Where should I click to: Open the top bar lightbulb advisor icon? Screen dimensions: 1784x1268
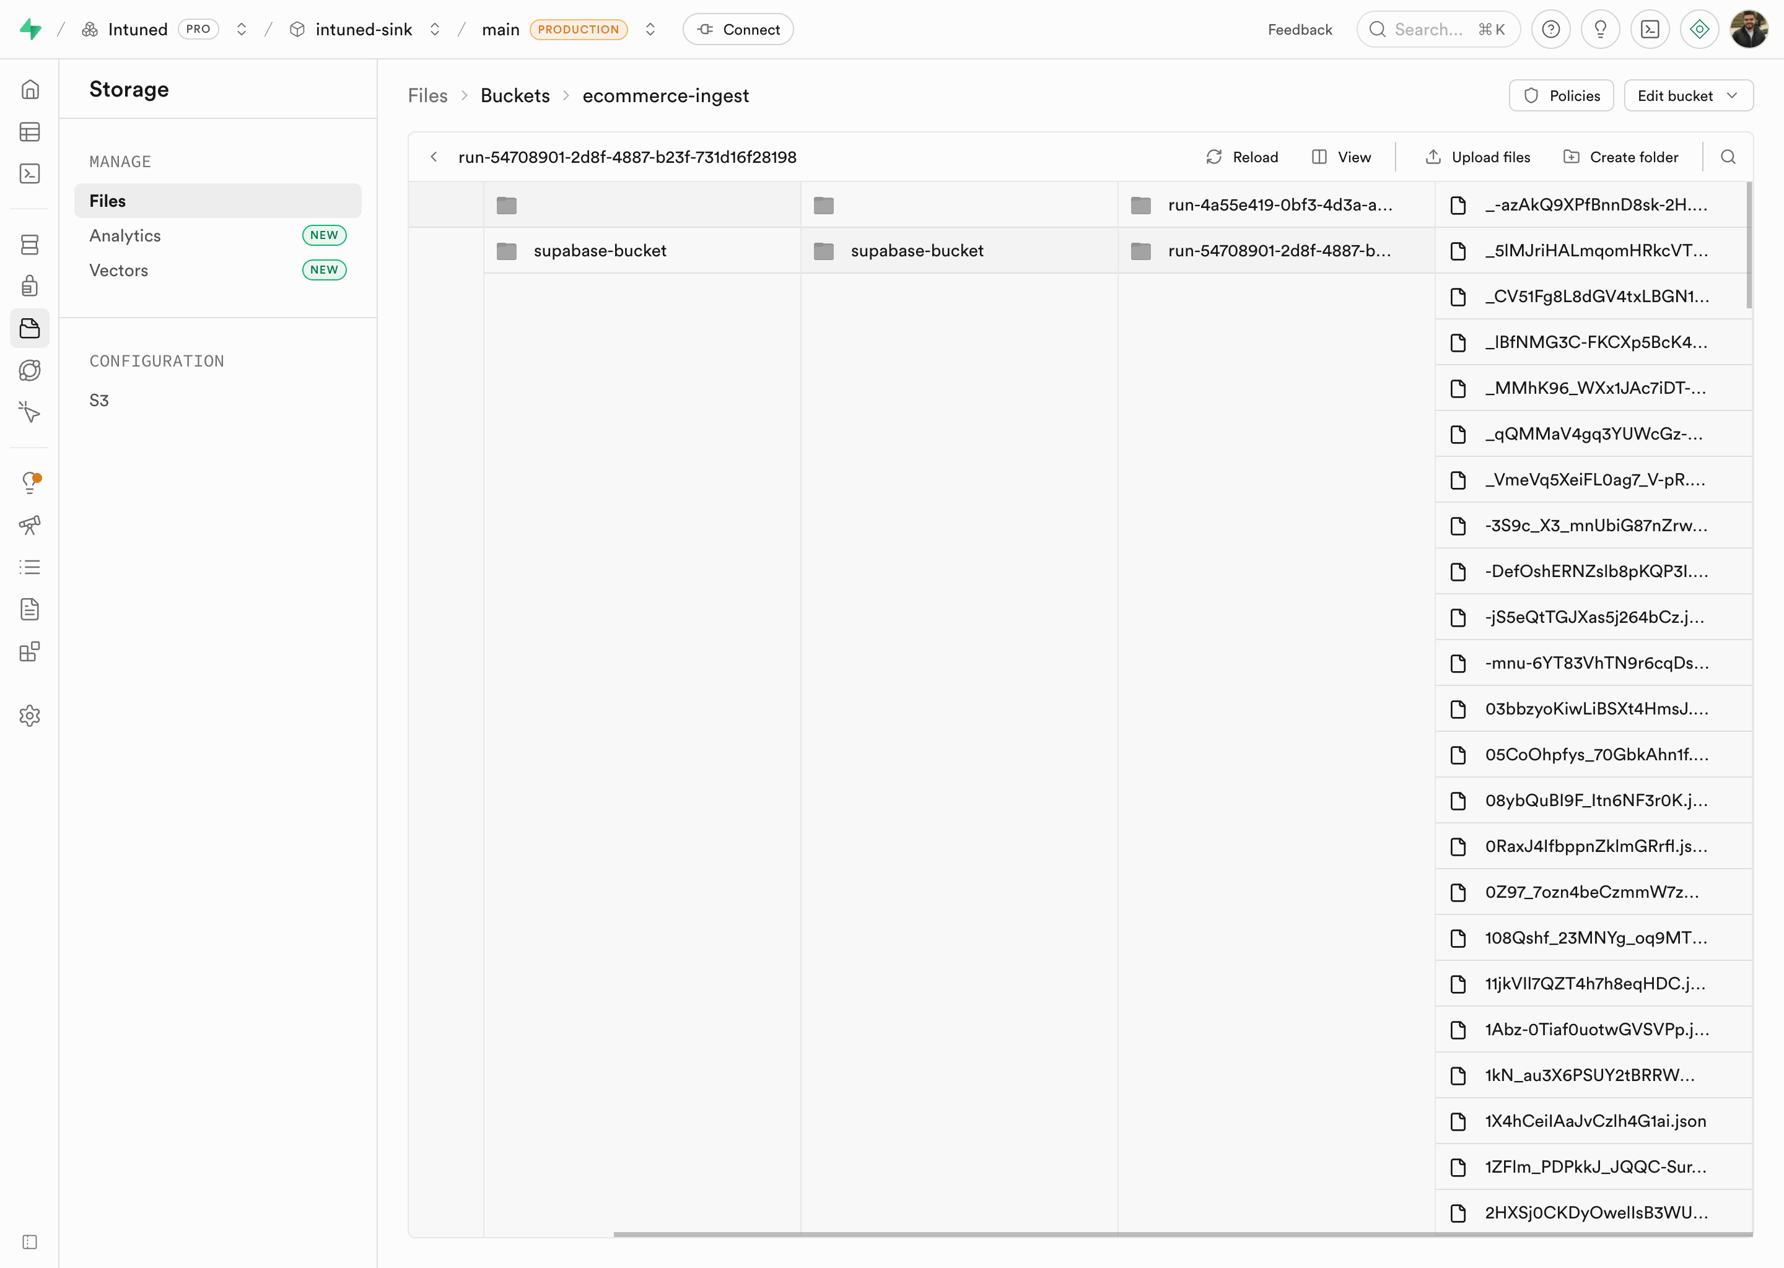(1599, 29)
